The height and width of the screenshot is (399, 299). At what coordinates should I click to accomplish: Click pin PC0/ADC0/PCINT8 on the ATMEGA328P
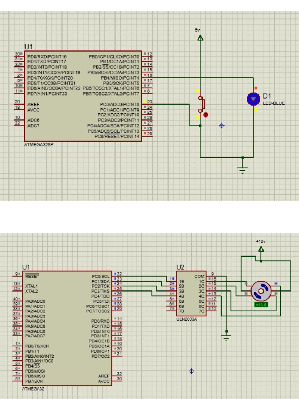pyautogui.click(x=120, y=104)
